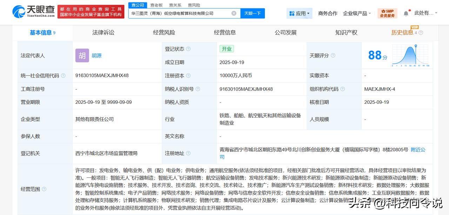Click credit code 91630105MAEXJMHX48 under 统一社会信用代码
Image resolution: width=449 pixels, height=215 pixels.
(102, 75)
